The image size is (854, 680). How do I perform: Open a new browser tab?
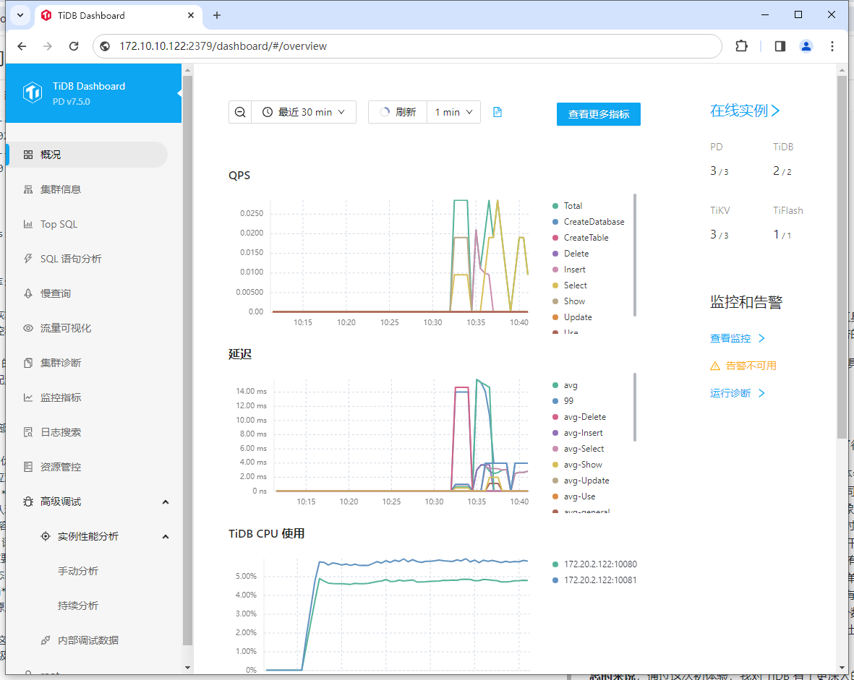pyautogui.click(x=217, y=15)
